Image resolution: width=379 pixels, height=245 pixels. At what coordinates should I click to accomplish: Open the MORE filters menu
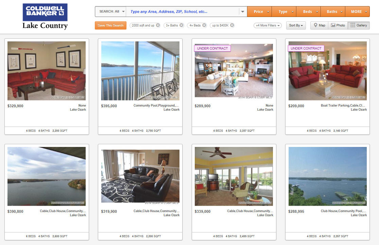358,12
